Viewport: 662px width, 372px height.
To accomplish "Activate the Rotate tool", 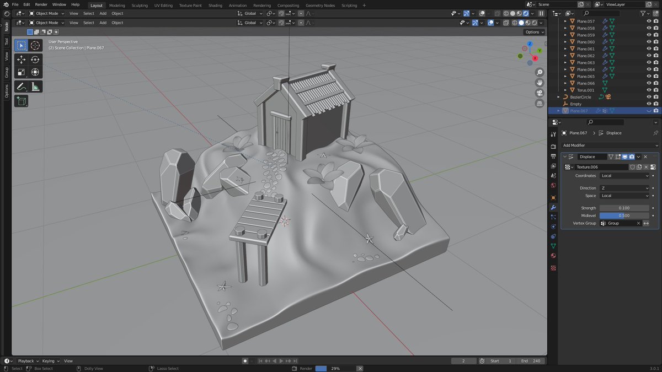I will click(x=35, y=60).
